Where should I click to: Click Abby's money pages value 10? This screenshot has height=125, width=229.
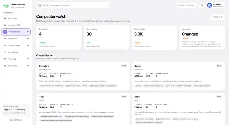(156, 107)
